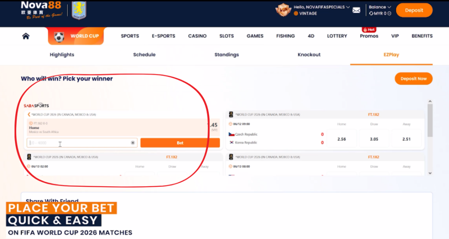Viewport: 449px width, 239px height.
Task: Open the FISHING menu
Action: pos(285,36)
